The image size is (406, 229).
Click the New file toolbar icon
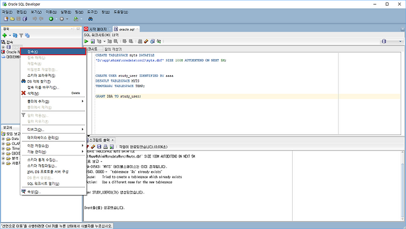6,19
